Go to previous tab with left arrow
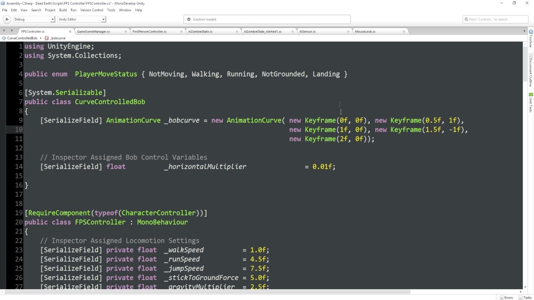Viewport: 534px width, 300px height. coord(3,31)
